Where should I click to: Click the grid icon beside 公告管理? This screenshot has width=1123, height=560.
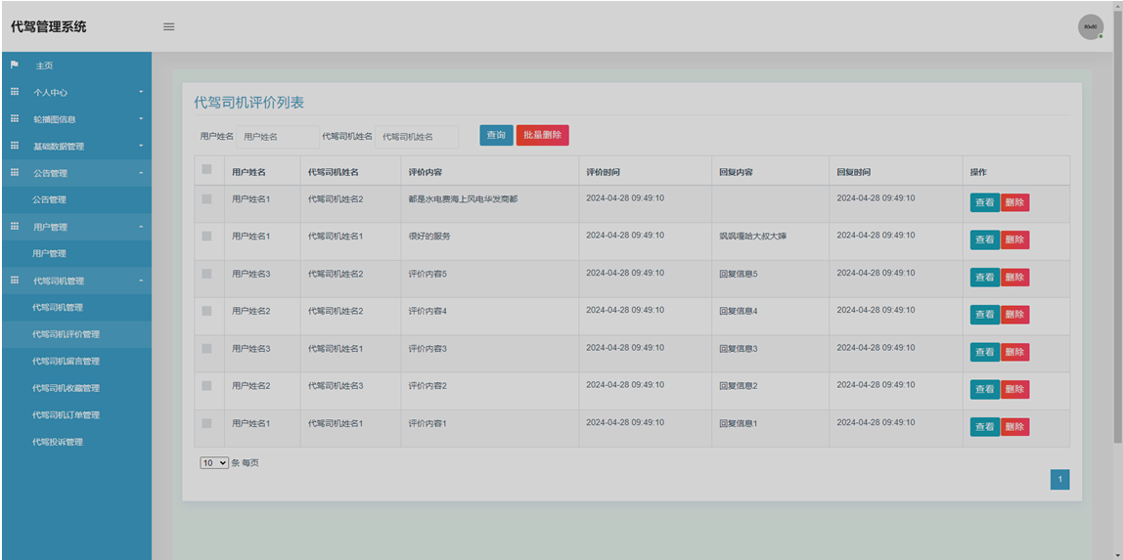pos(15,173)
